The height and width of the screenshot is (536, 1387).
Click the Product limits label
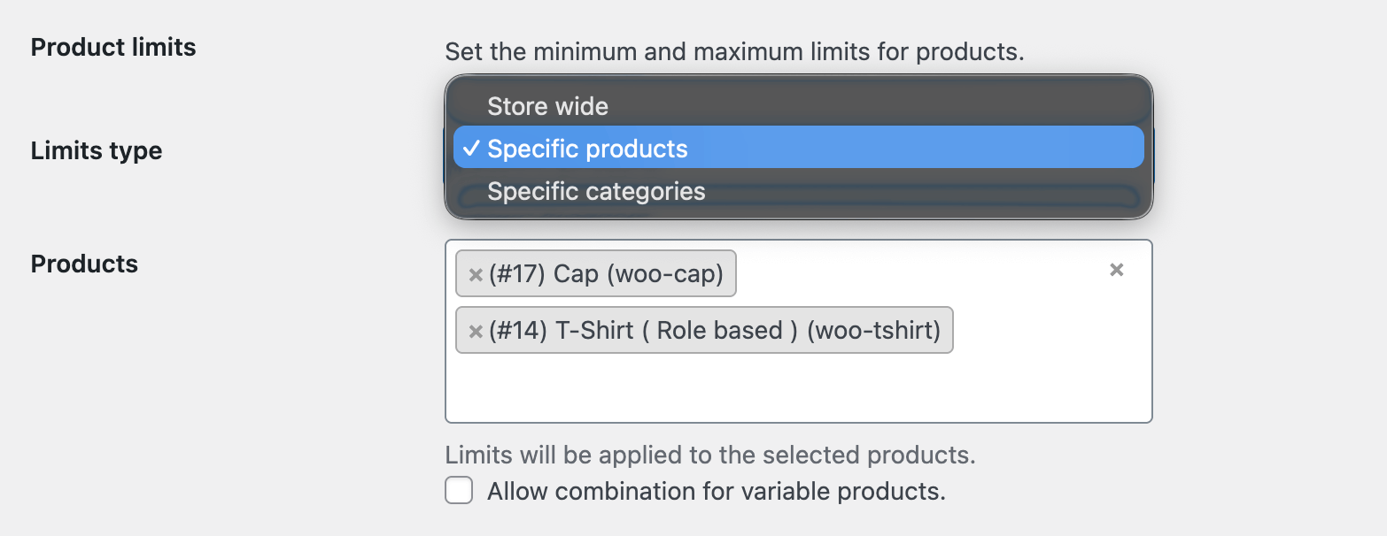point(113,47)
